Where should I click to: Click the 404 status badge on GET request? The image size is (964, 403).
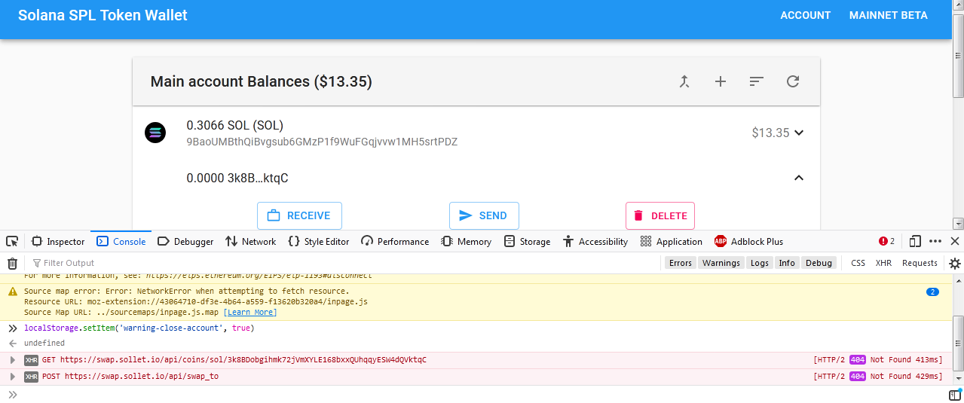[857, 360]
